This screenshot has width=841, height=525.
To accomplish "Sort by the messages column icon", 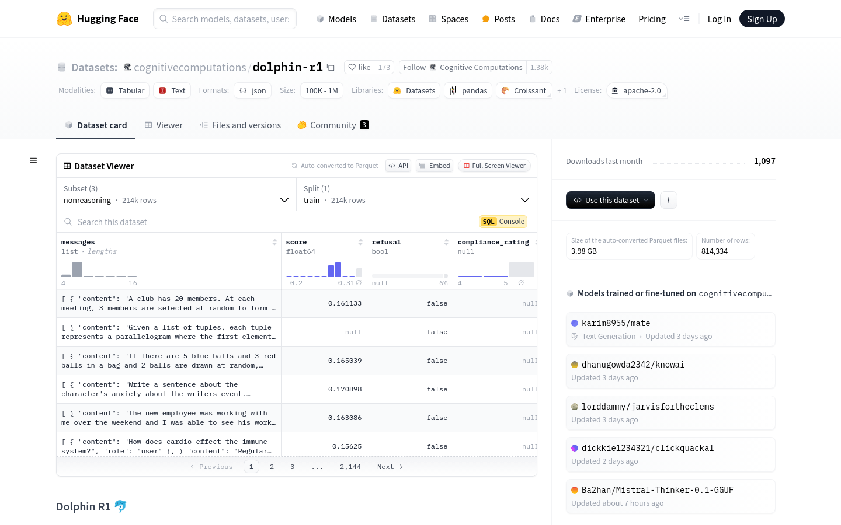I will (x=274, y=242).
